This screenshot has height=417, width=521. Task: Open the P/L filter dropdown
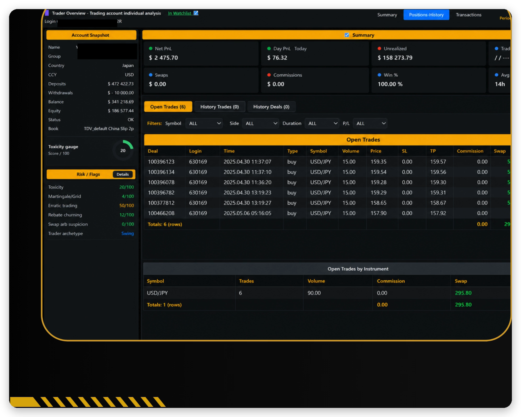(x=370, y=123)
